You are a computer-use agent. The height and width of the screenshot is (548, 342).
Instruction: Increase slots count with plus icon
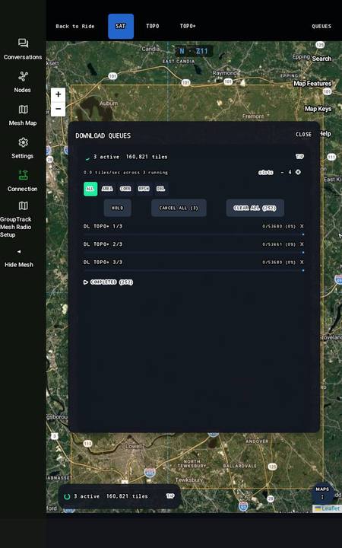click(x=298, y=172)
